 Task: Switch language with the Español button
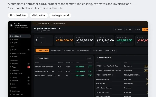118,29
